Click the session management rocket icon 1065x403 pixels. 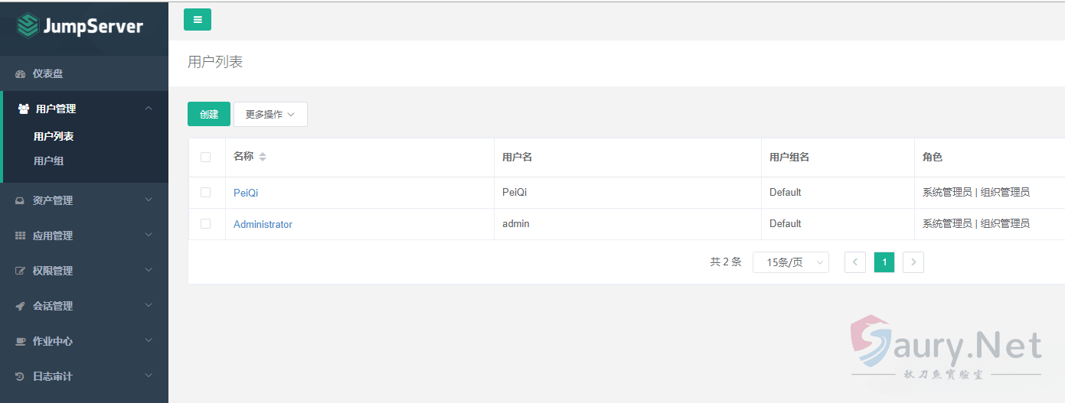21,307
